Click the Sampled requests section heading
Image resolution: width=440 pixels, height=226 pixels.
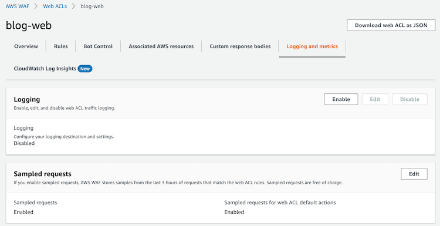tap(42, 174)
